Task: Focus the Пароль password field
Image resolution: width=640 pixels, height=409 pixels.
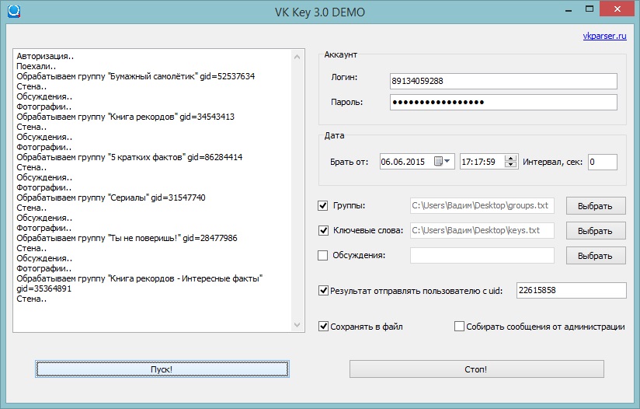Action: point(503,102)
